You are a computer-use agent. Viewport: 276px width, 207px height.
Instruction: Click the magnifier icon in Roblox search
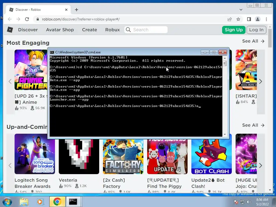click(128, 30)
